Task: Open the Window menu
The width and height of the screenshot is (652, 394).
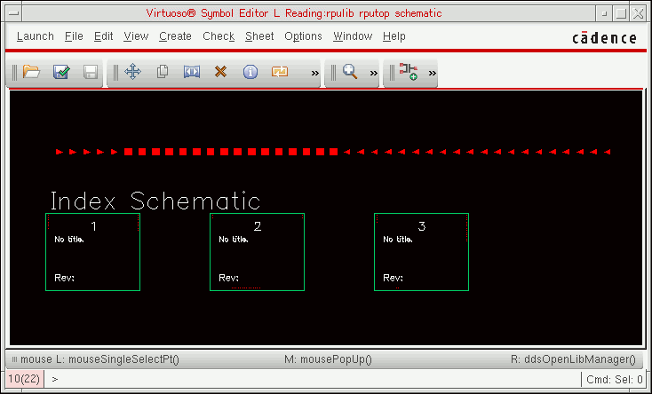Action: (353, 36)
